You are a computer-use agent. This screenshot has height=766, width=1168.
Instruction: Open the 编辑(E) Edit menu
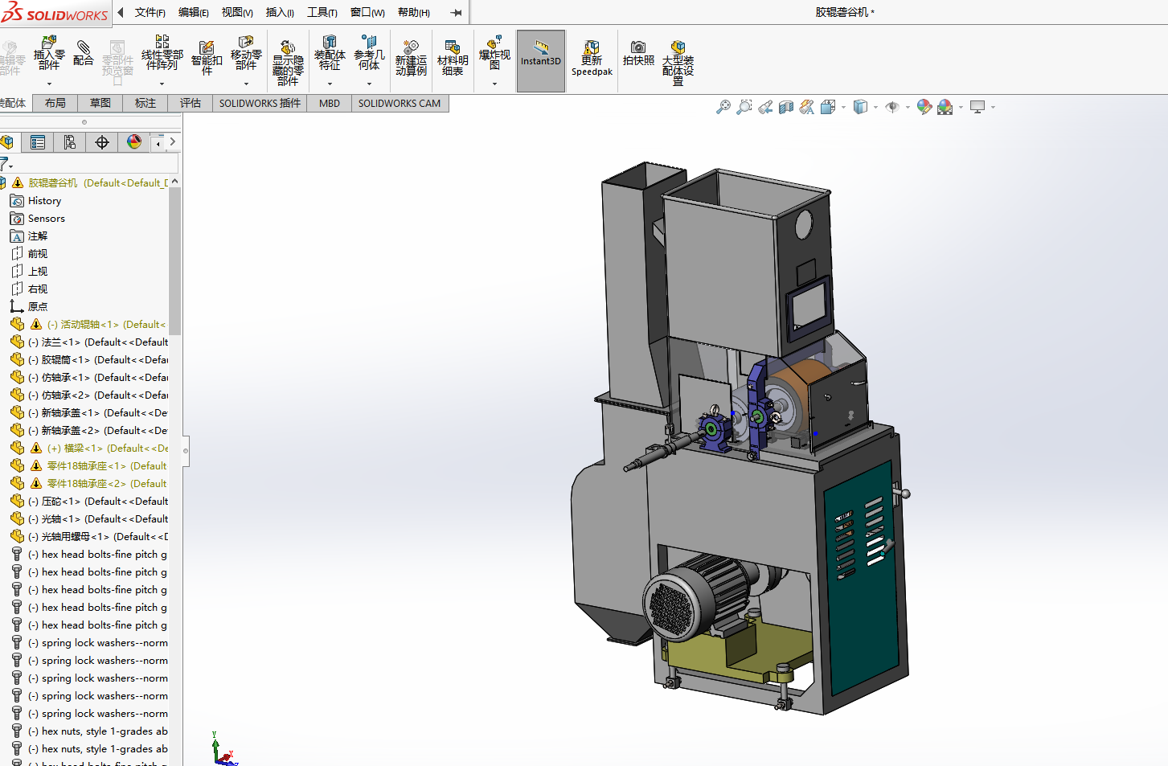point(193,12)
